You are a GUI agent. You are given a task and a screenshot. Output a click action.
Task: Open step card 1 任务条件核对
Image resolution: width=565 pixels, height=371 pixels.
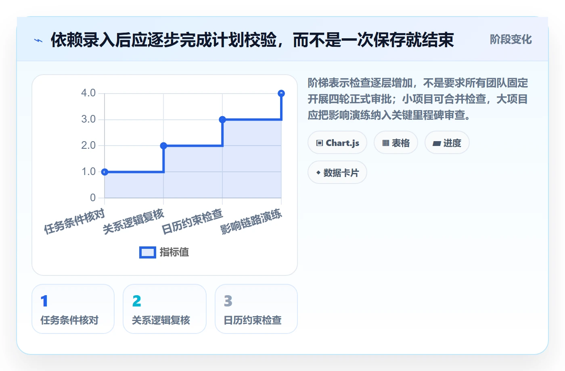(x=73, y=309)
